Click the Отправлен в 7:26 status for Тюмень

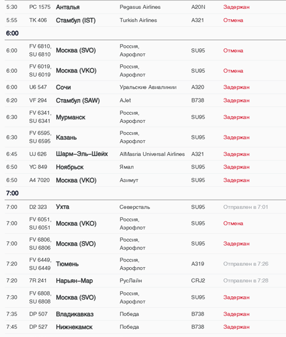point(246,264)
